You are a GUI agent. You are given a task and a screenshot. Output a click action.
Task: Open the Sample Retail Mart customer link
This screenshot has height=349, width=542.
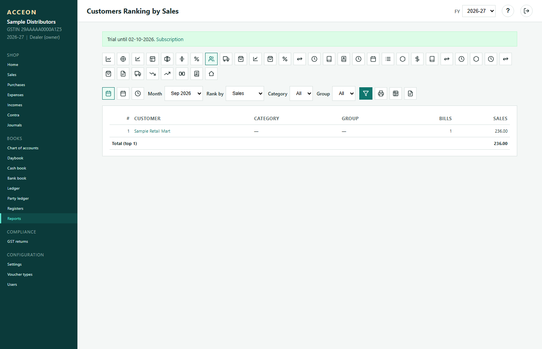point(152,131)
